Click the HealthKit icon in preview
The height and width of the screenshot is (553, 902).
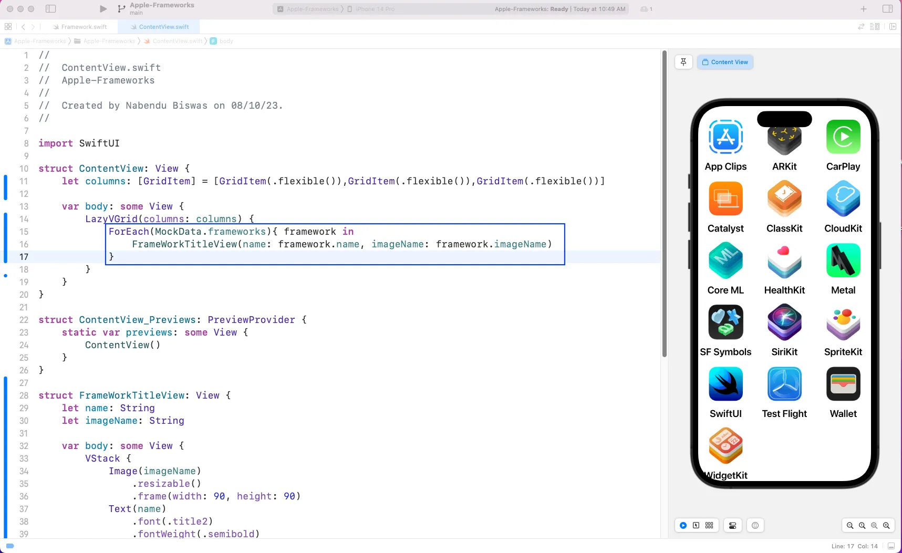click(x=784, y=260)
